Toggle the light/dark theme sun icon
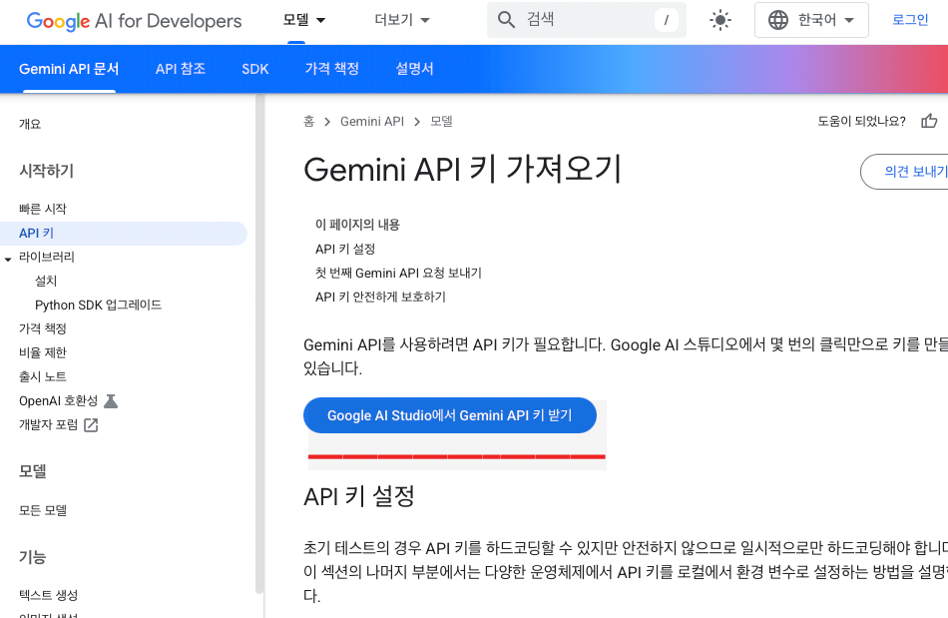948x618 pixels. (719, 20)
